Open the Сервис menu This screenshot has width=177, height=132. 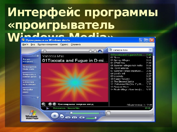(64, 45)
